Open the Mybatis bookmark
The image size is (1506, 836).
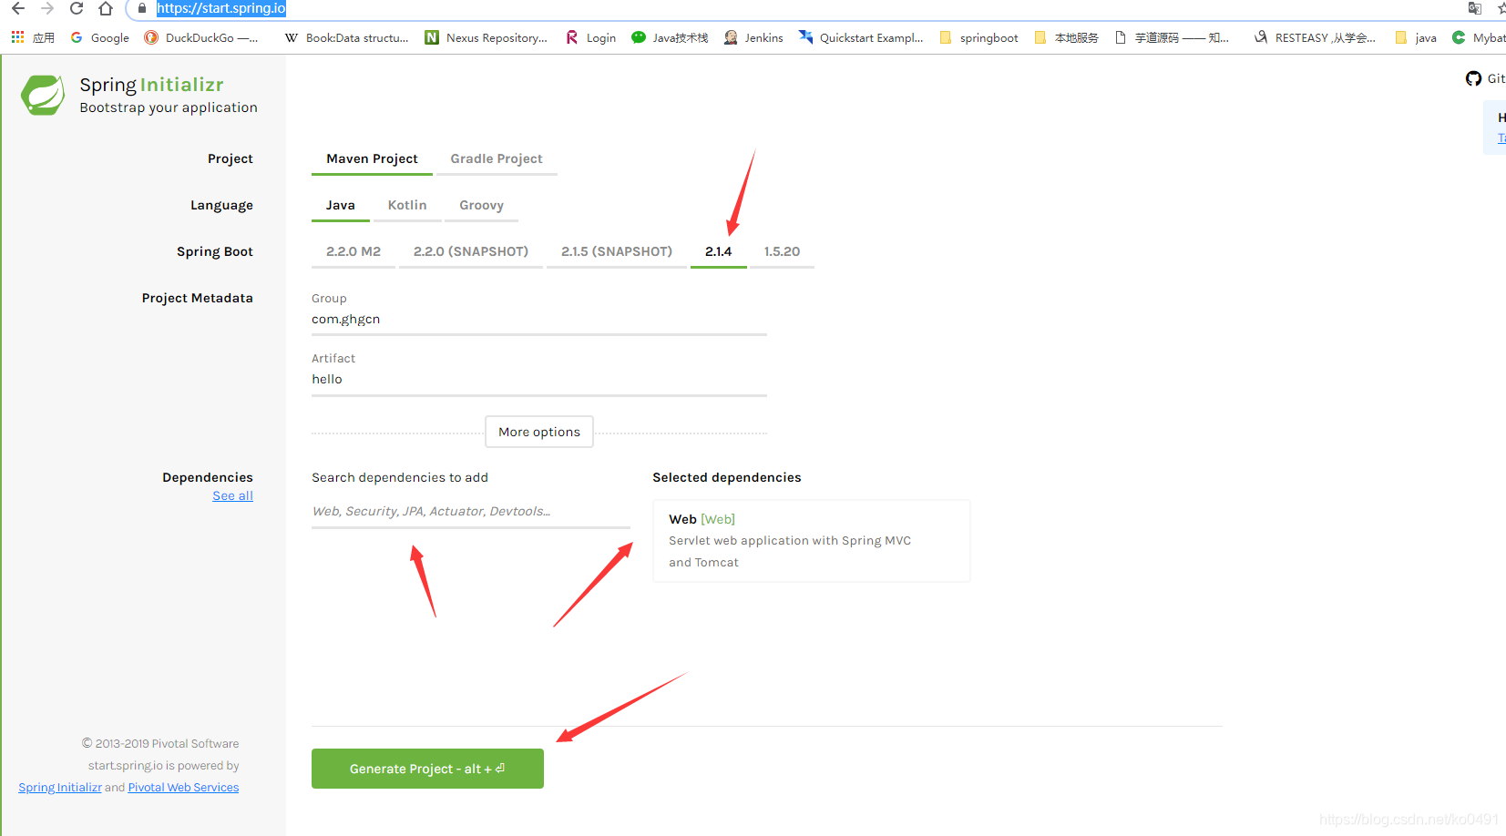click(x=1479, y=37)
